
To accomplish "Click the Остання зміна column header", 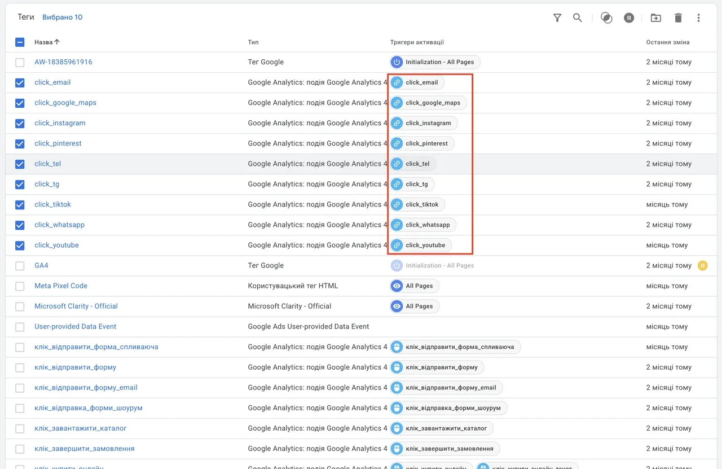I will 668,42.
